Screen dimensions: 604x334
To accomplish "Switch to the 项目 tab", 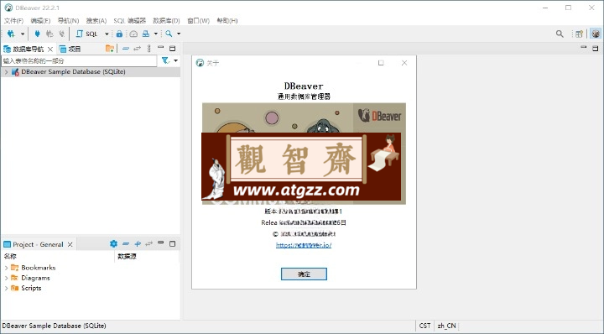I will pos(70,49).
